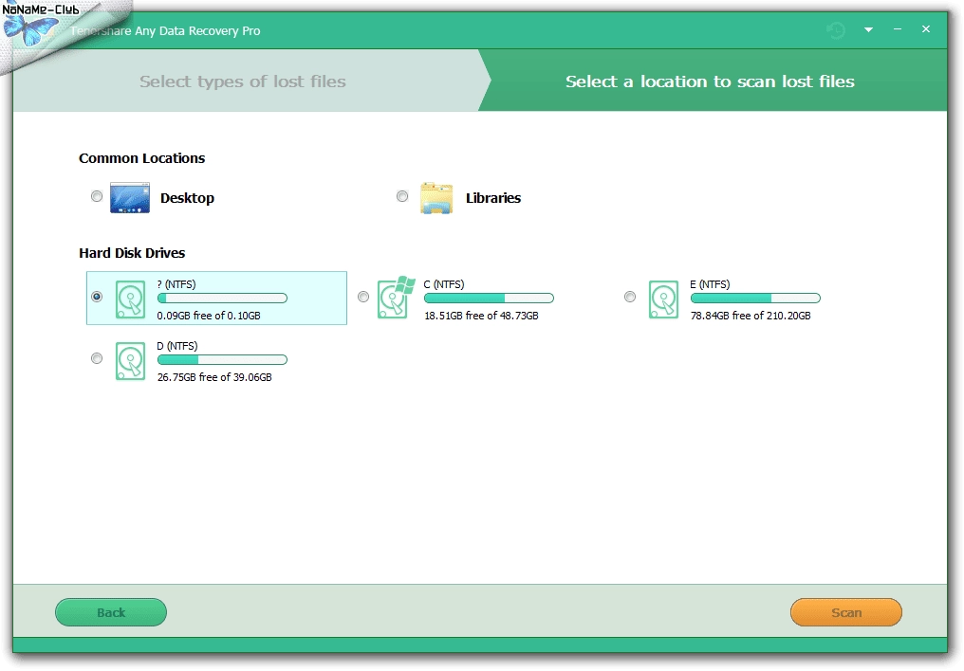Click the 'Libraries' label

coord(493,198)
